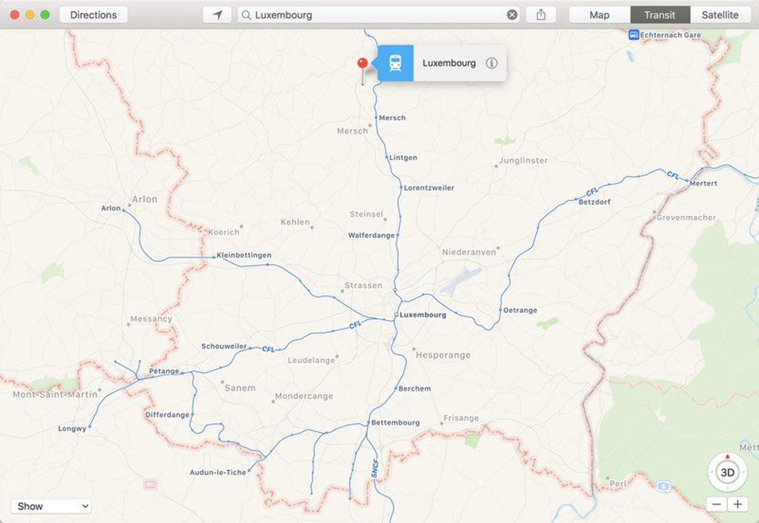Switch to the Satellite view tab
The width and height of the screenshot is (759, 523).
click(x=720, y=15)
